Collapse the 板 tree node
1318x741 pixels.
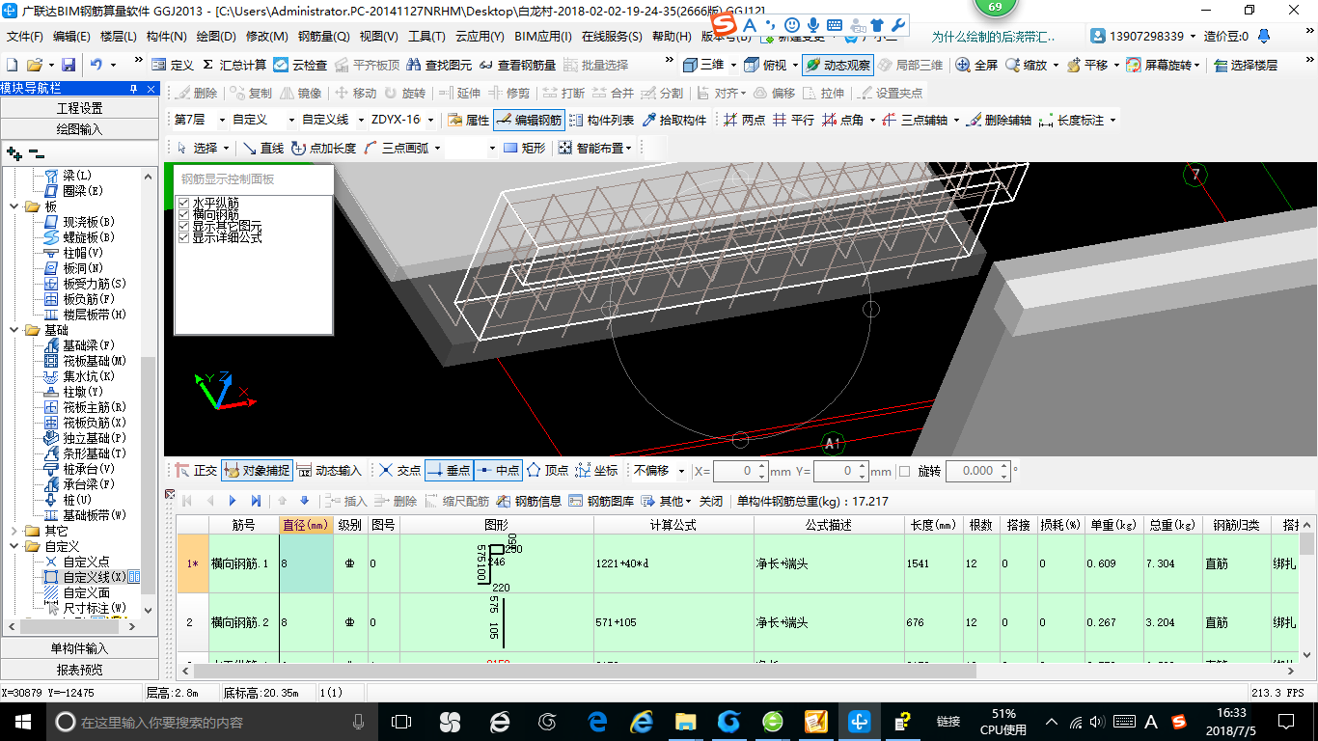coord(15,206)
